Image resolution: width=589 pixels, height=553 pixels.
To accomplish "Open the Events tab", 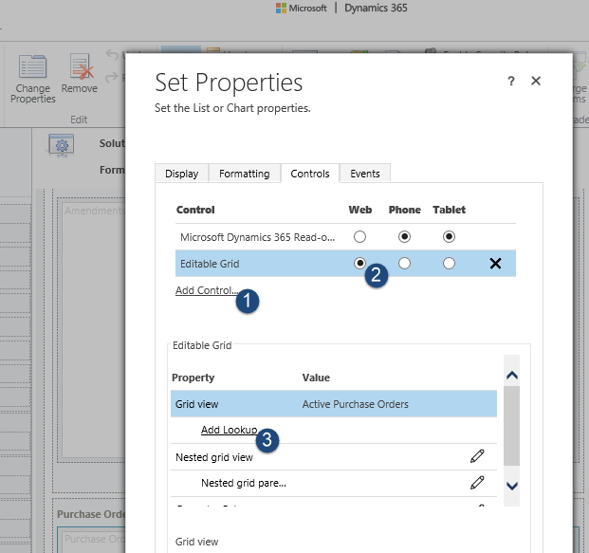I will coord(365,174).
